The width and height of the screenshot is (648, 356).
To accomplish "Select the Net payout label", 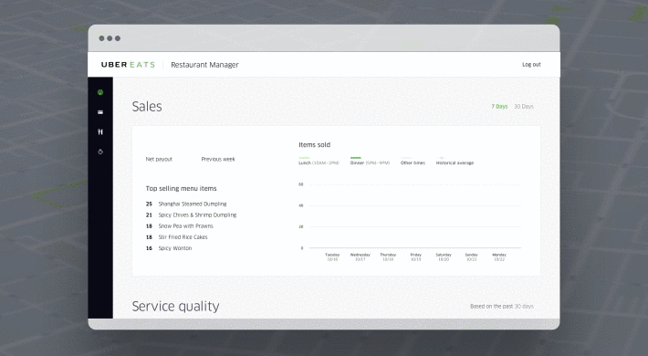I will (159, 159).
